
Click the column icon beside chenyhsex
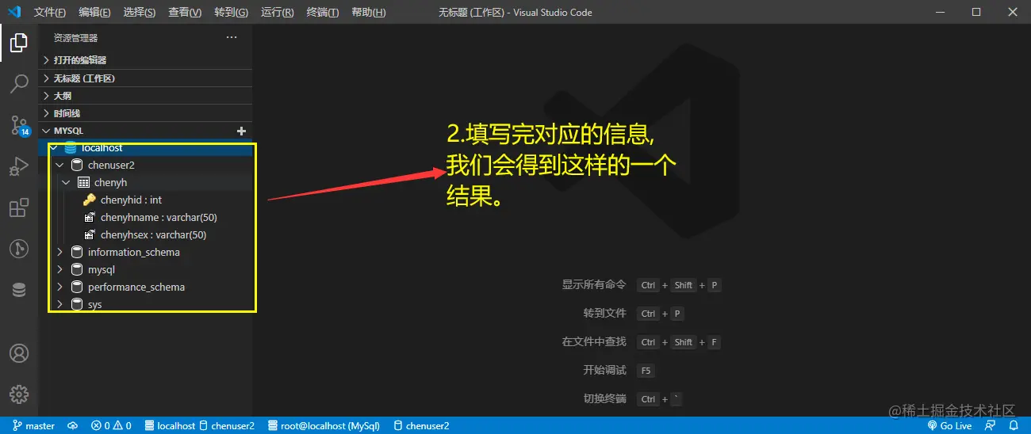point(90,235)
